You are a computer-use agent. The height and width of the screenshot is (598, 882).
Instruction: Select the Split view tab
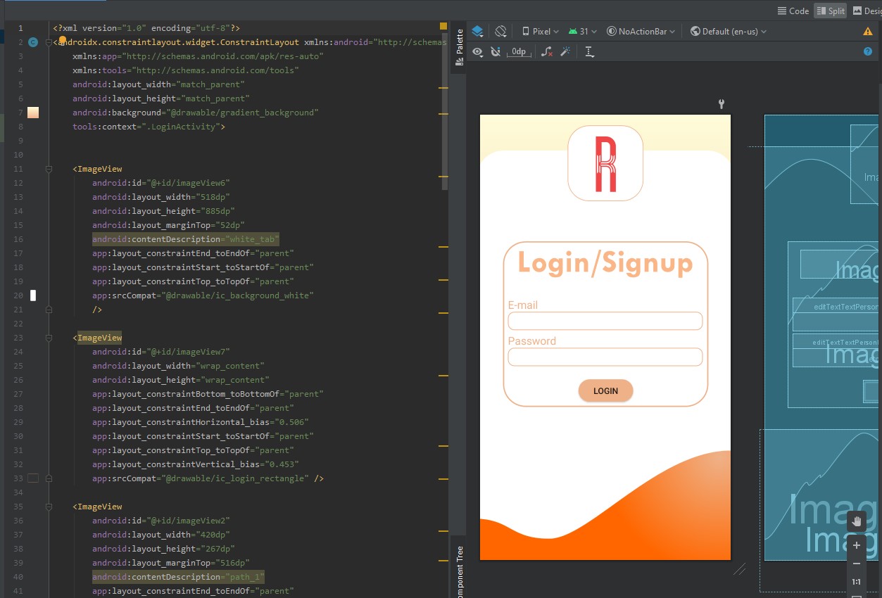tap(831, 11)
